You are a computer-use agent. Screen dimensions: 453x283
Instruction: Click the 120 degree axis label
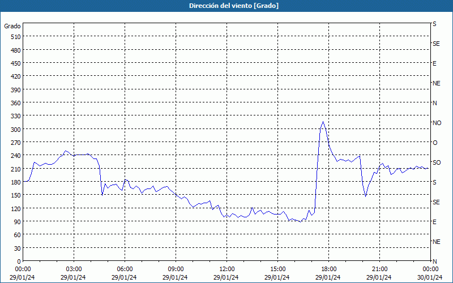click(x=16, y=208)
